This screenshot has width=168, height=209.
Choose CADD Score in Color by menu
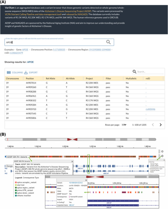coord(154,165)
